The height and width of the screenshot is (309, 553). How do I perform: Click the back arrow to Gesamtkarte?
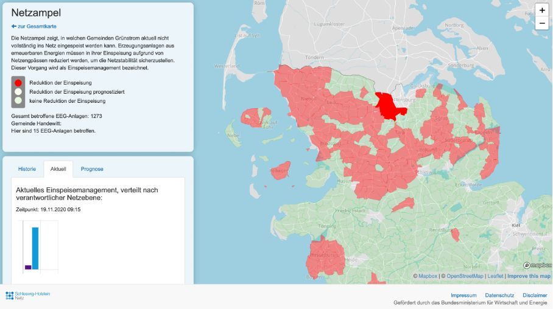click(13, 27)
